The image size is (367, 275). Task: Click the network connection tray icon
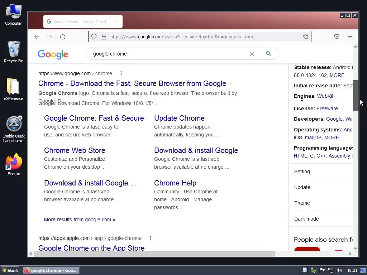(330, 270)
